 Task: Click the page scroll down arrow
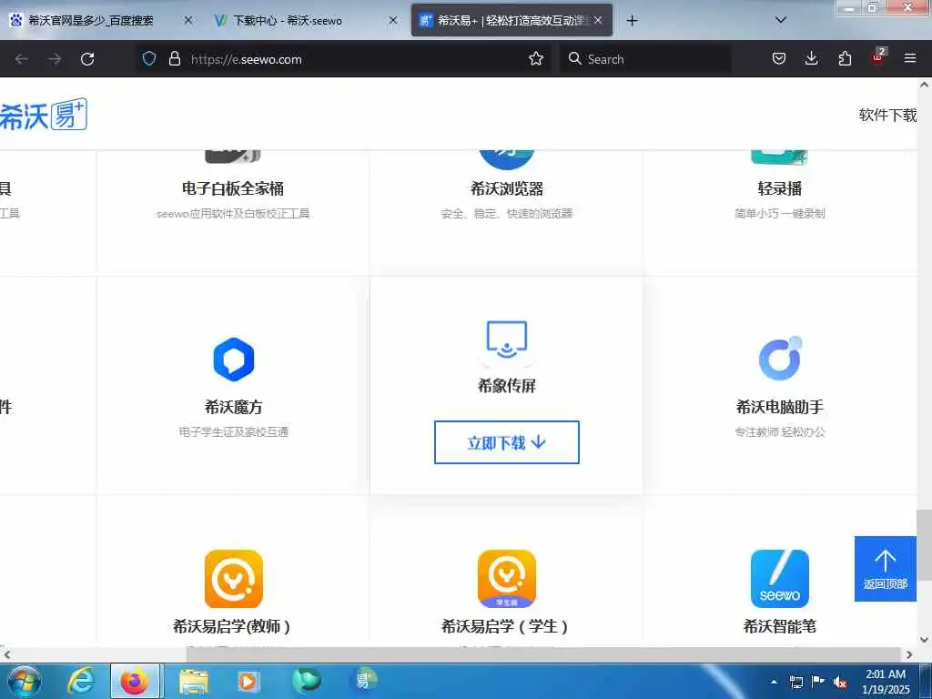coord(924,640)
